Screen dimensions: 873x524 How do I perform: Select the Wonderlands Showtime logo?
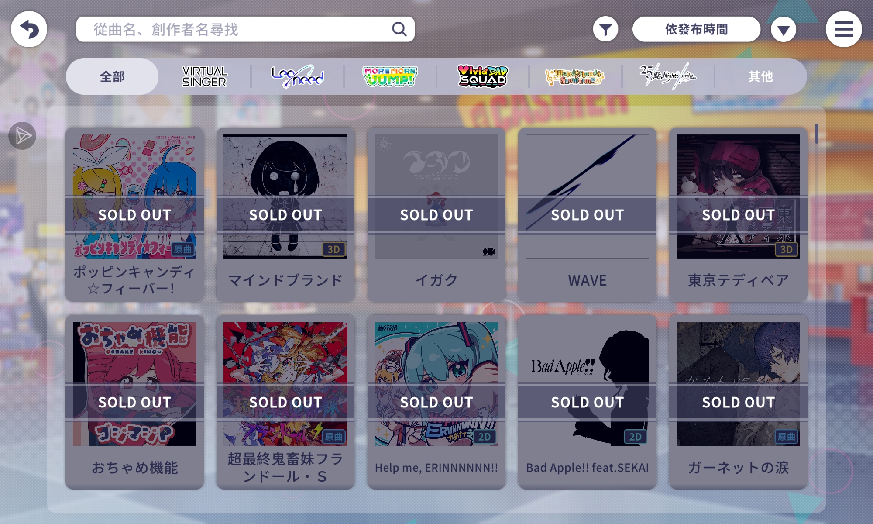click(575, 77)
